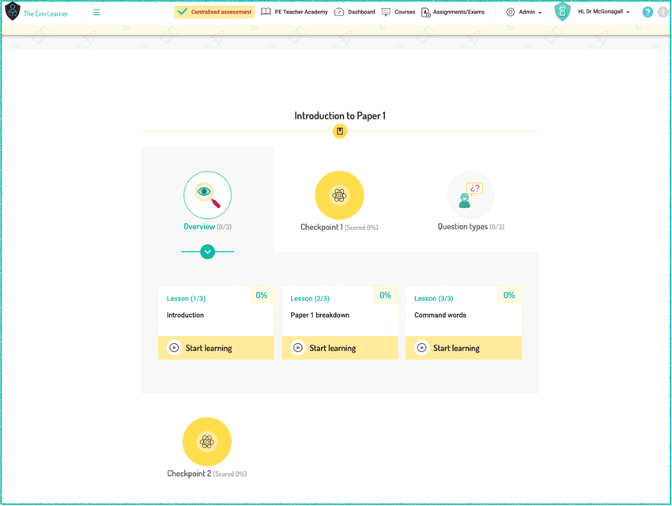Screen dimensions: 672x506
Task: Select the Overview magnifying glass icon
Action: pyautogui.click(x=207, y=195)
